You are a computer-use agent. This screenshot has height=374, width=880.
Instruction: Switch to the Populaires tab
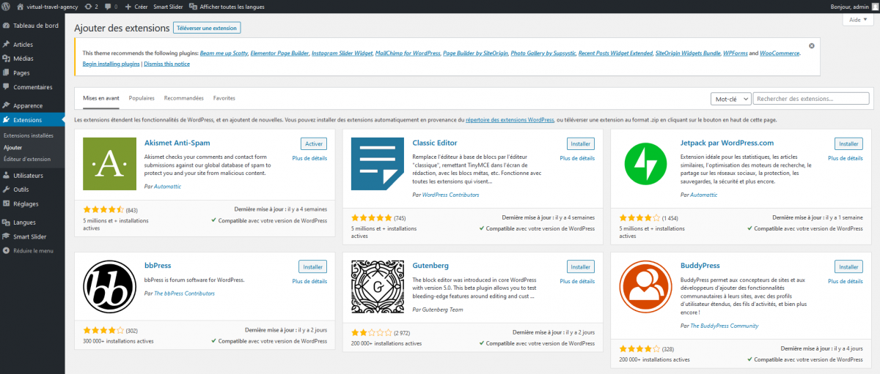(x=142, y=98)
